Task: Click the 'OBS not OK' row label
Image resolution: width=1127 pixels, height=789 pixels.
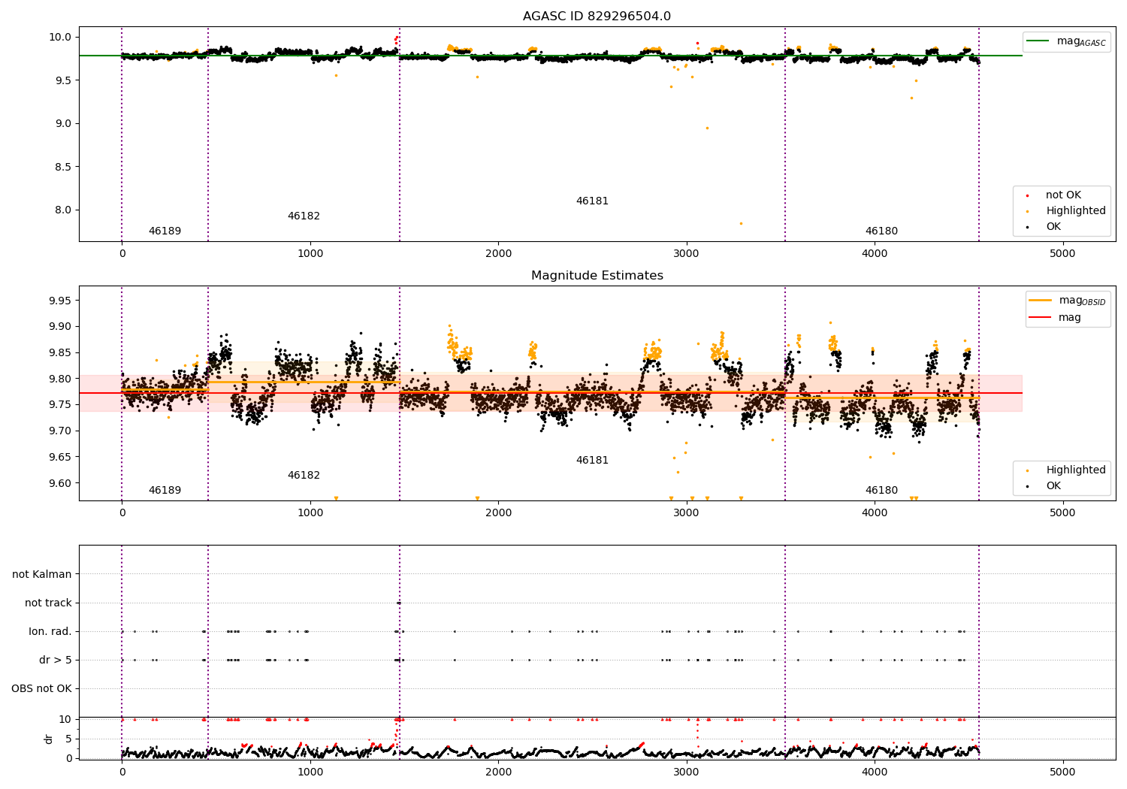Action: tap(41, 688)
